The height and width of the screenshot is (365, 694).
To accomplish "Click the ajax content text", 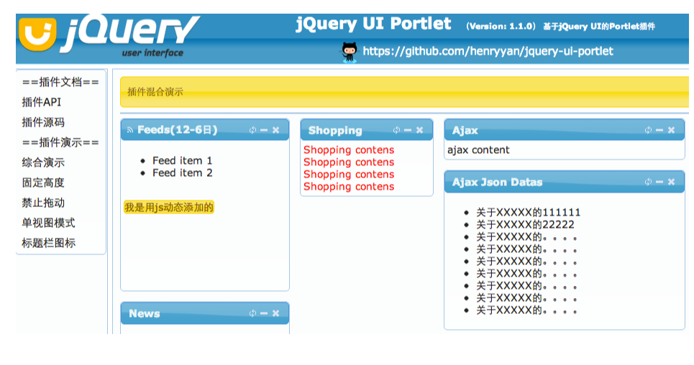I will coord(478,150).
